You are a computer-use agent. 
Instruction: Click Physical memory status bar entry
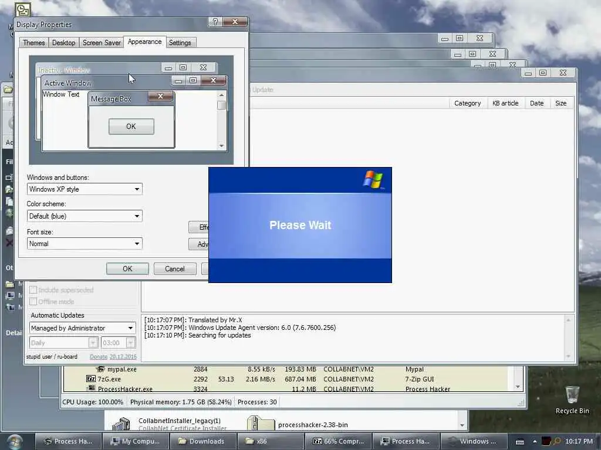click(181, 402)
